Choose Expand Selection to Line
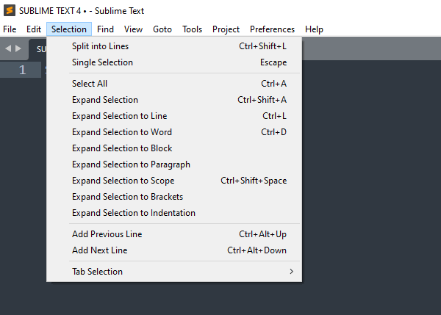The width and height of the screenshot is (441, 315). (x=174, y=116)
